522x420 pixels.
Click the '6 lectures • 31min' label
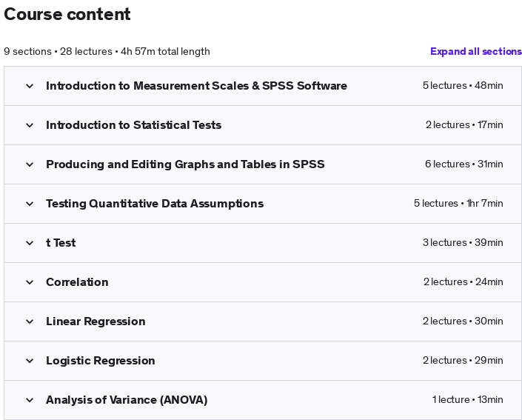(464, 164)
